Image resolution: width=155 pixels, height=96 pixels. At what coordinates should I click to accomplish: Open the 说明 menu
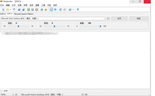tap(55, 5)
